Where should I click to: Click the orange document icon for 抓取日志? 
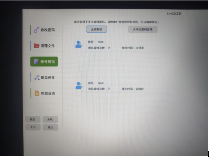(x=37, y=93)
